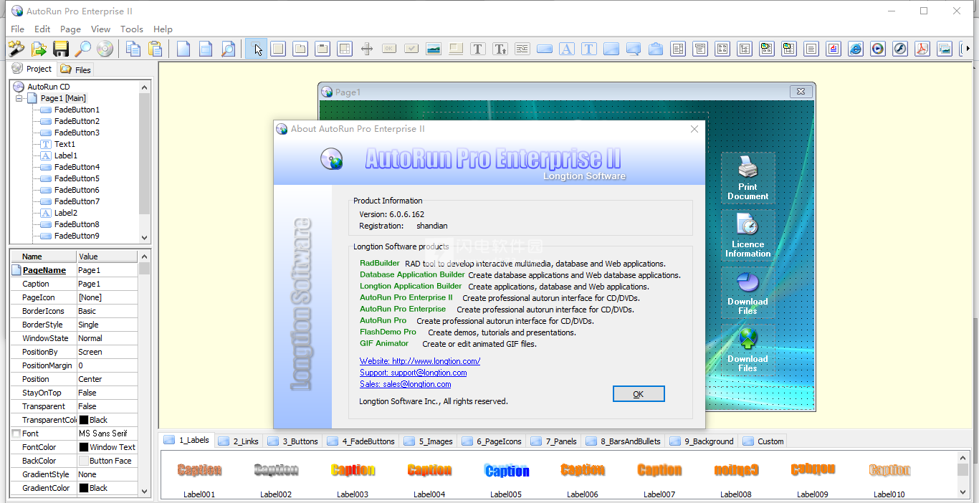Viewport: 979px width, 503px height.
Task: Click the copy icon in the toolbar
Action: (133, 49)
